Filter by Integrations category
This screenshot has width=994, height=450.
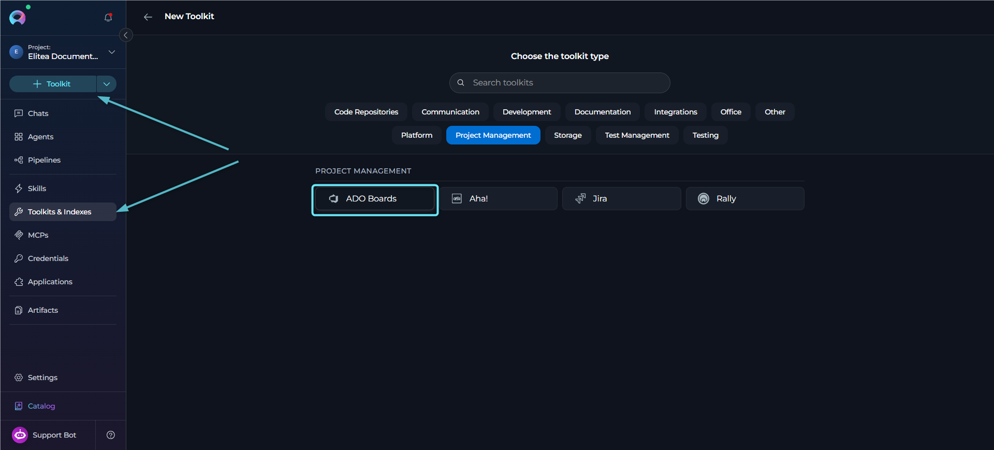(676, 112)
